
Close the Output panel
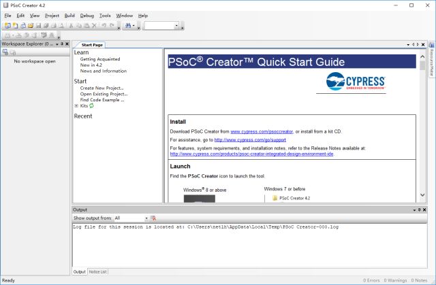point(424,209)
